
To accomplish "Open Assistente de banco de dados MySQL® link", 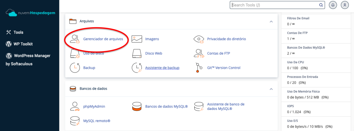I will (226, 106).
